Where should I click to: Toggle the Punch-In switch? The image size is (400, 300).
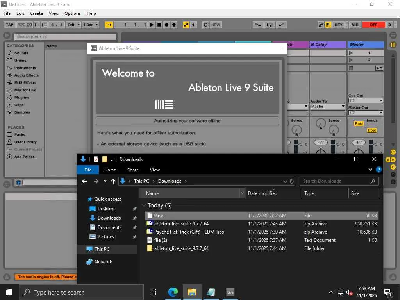click(258, 25)
